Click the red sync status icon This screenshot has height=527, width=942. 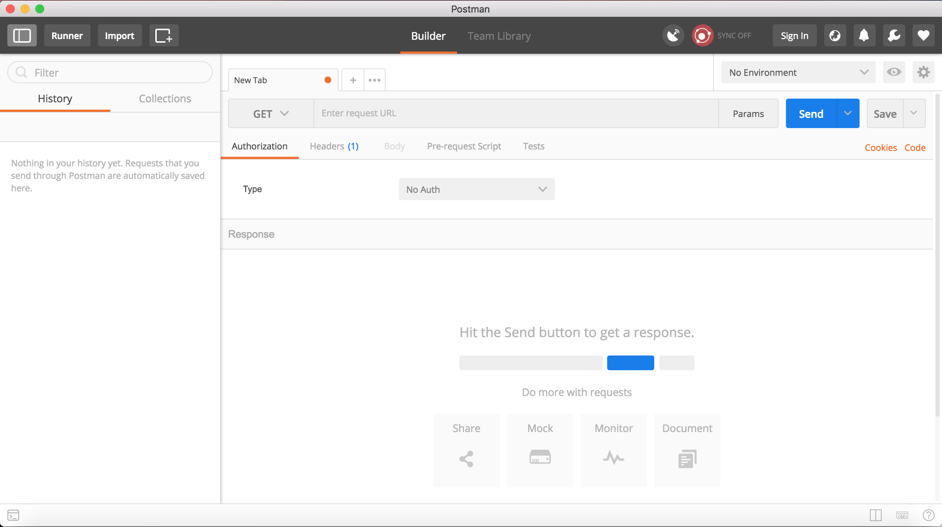702,36
